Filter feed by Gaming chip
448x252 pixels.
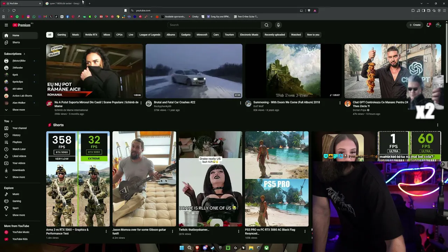pos(62,35)
